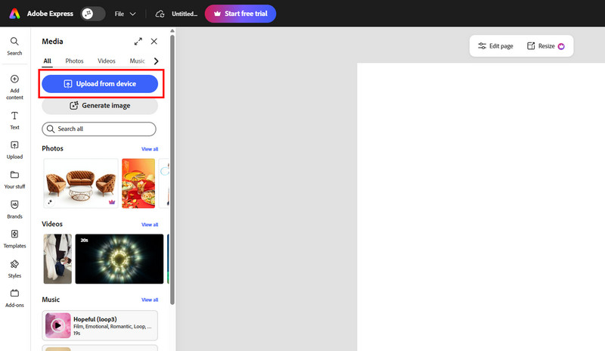The image size is (605, 351).
Task: Open the Your stuff folder
Action: [x=14, y=180]
